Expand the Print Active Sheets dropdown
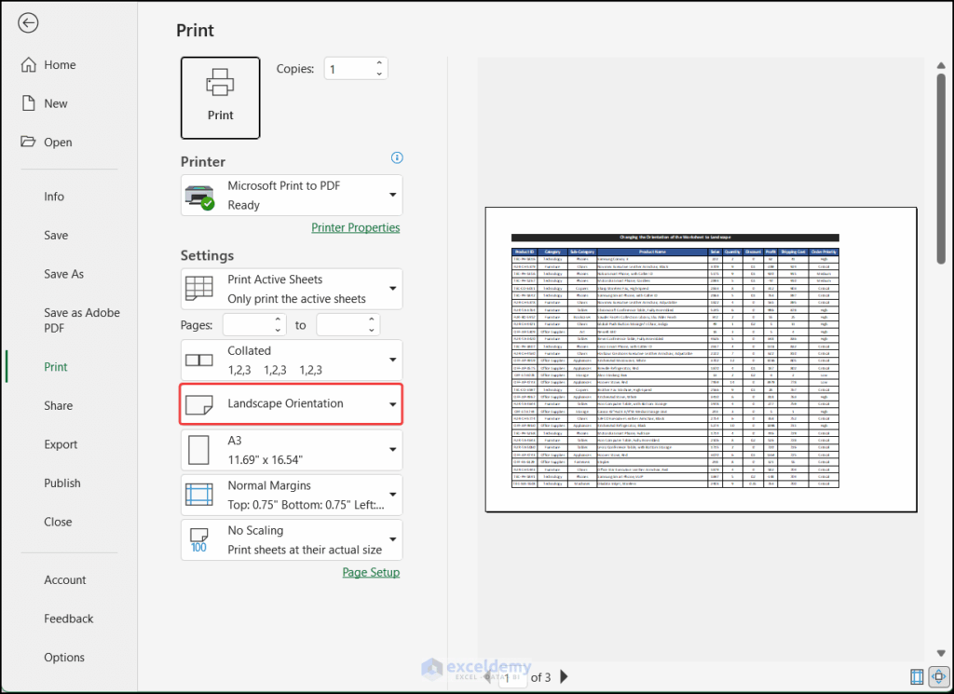This screenshot has width=954, height=694. (393, 288)
